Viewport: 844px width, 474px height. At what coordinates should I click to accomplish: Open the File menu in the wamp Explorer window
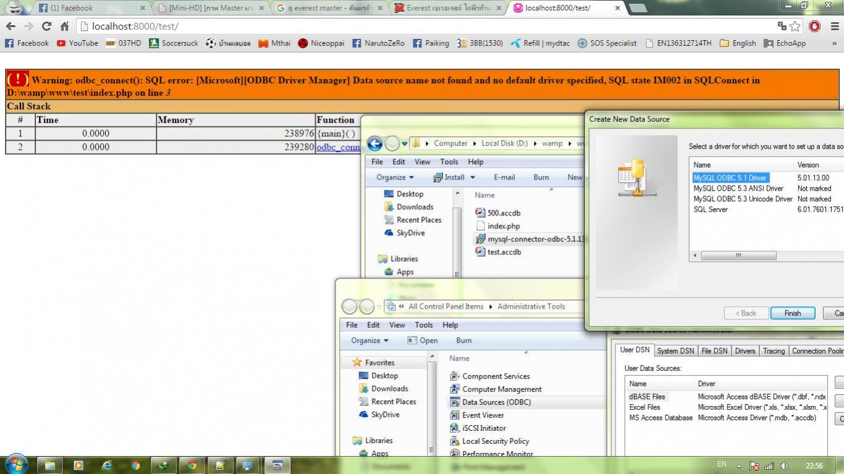click(377, 162)
